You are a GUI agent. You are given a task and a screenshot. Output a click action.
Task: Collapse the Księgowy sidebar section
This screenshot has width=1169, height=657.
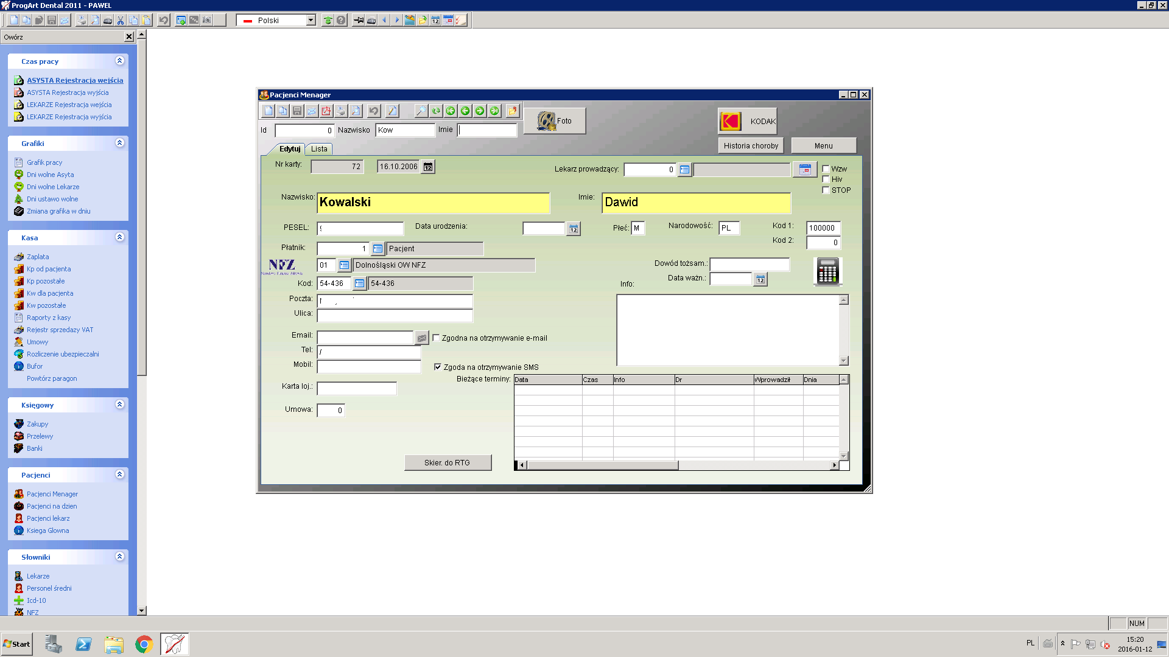119,405
